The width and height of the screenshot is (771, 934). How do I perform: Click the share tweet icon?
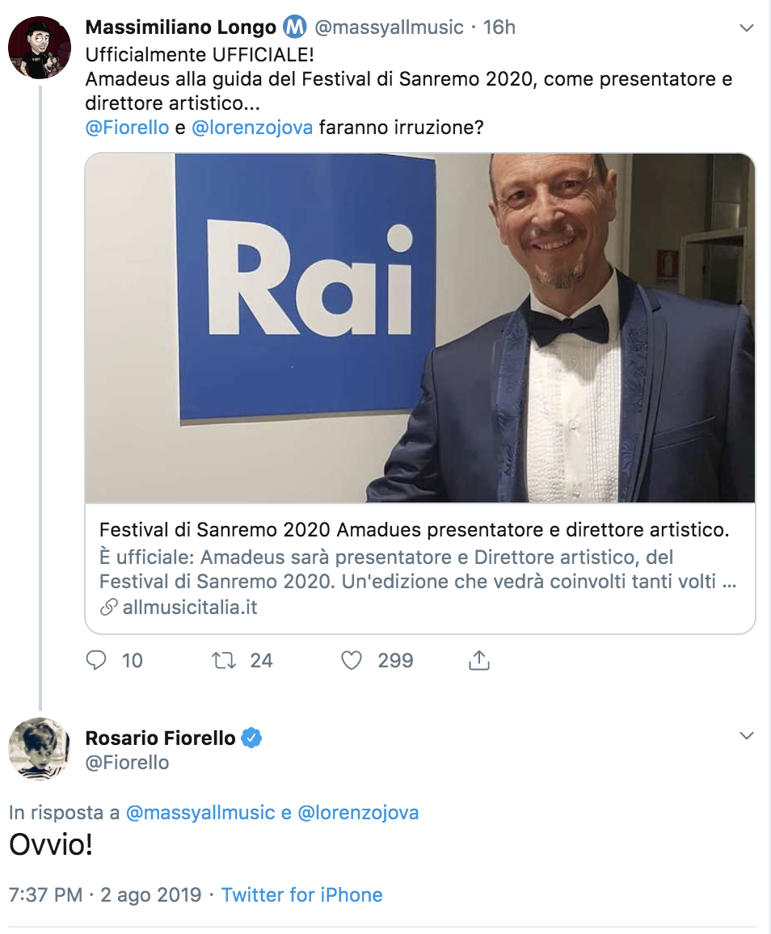click(x=479, y=661)
